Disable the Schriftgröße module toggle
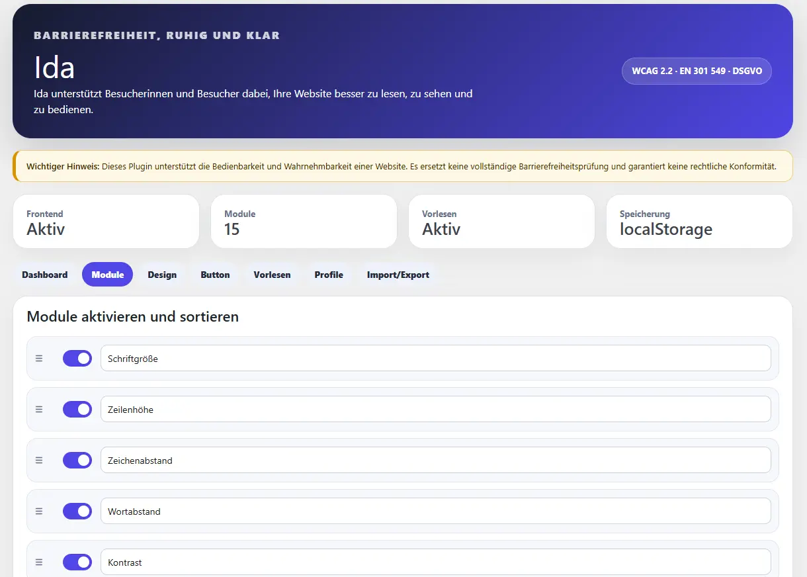Viewport: 807px width, 577px height. 77,359
